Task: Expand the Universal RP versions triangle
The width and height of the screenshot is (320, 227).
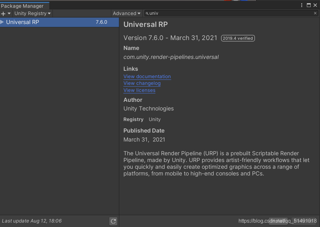Action: click(x=2, y=22)
